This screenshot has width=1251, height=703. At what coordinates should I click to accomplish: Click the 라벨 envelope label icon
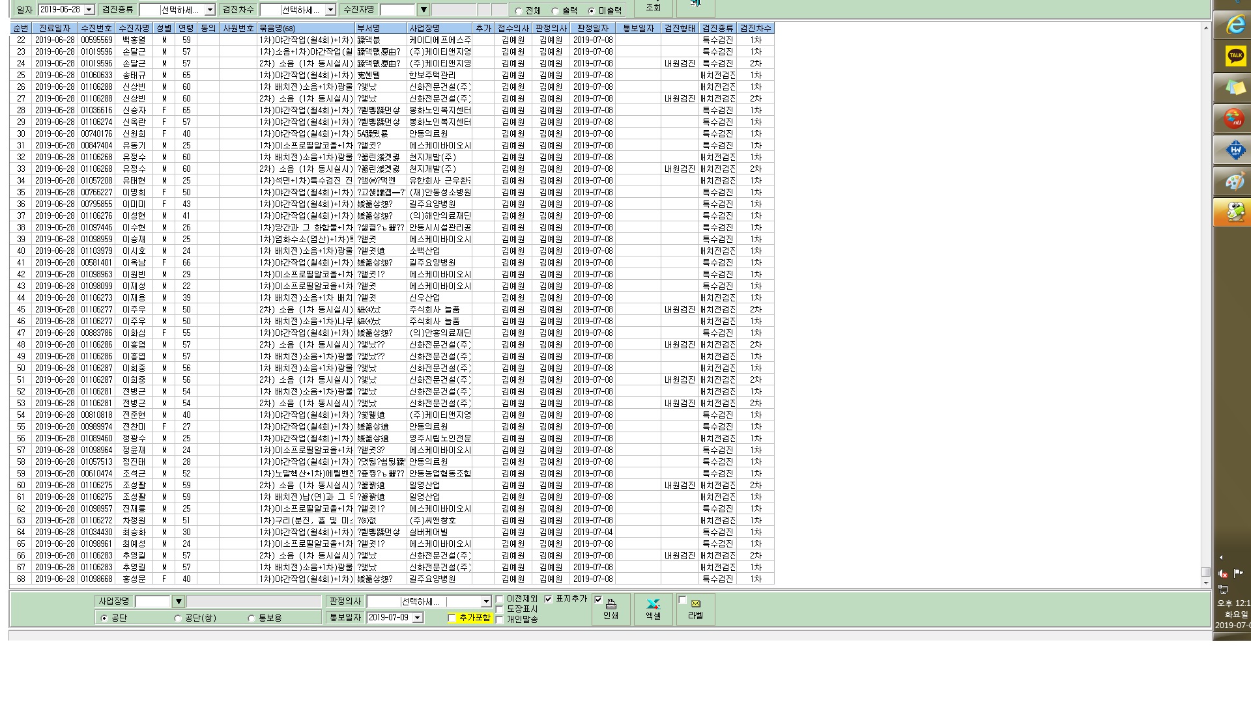click(x=695, y=609)
